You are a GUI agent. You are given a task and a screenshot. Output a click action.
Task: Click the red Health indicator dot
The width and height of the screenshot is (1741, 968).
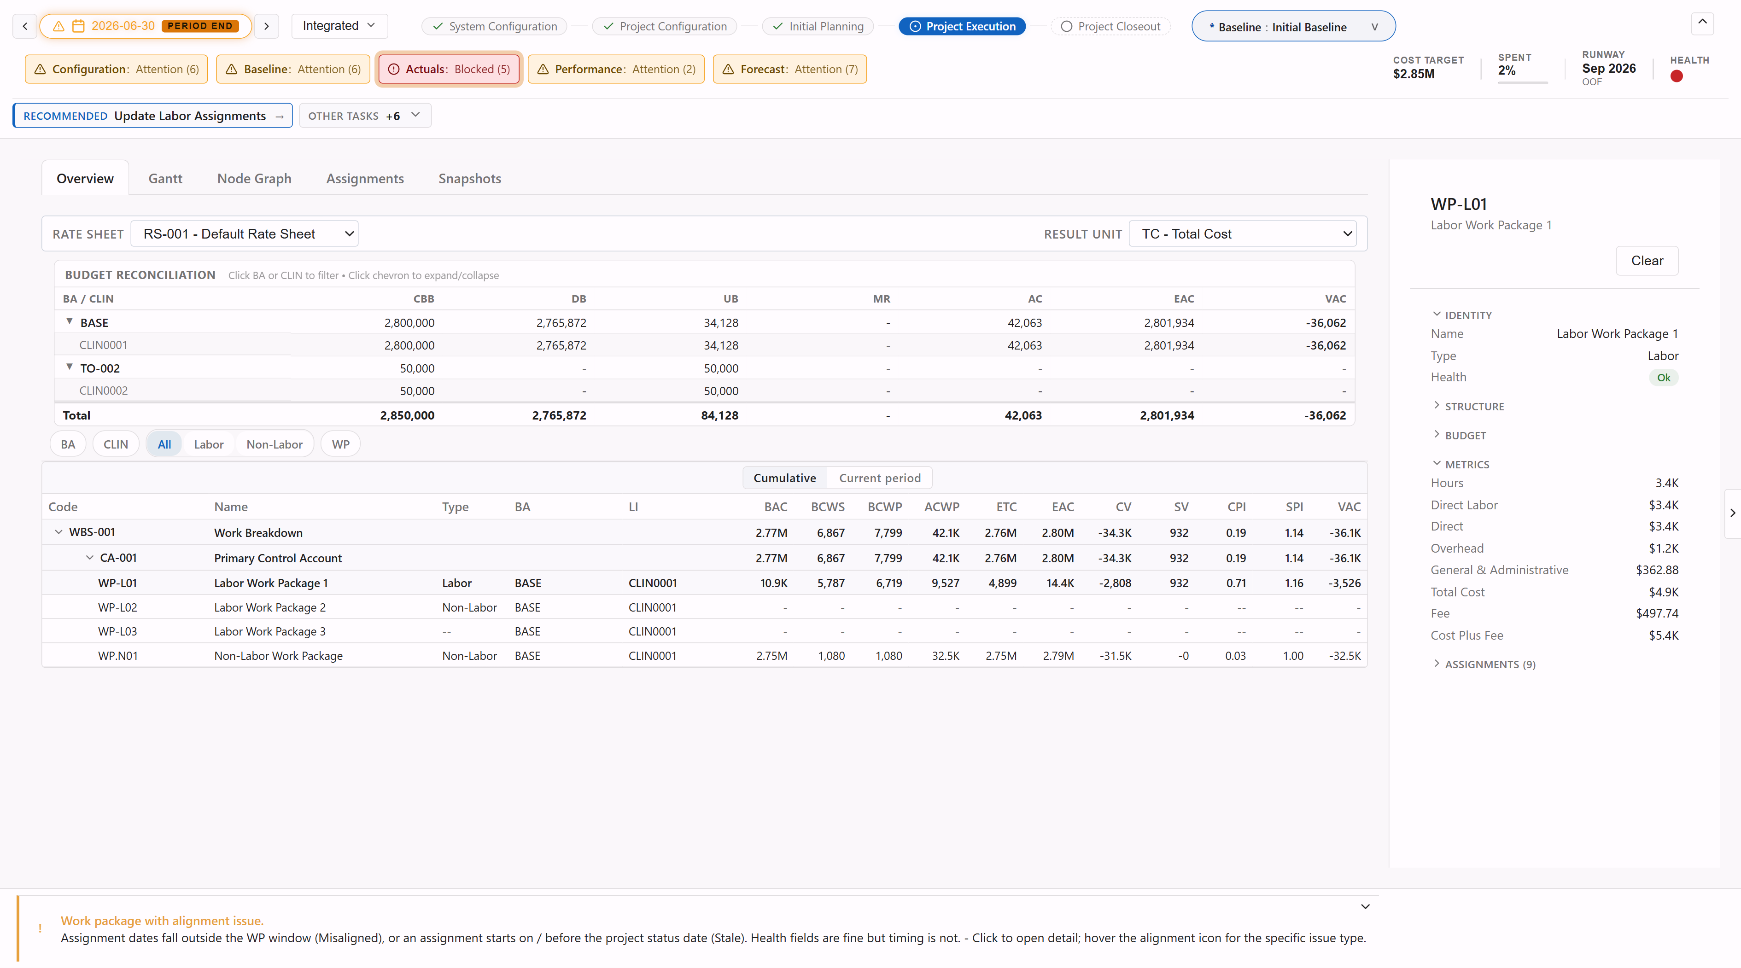1676,76
